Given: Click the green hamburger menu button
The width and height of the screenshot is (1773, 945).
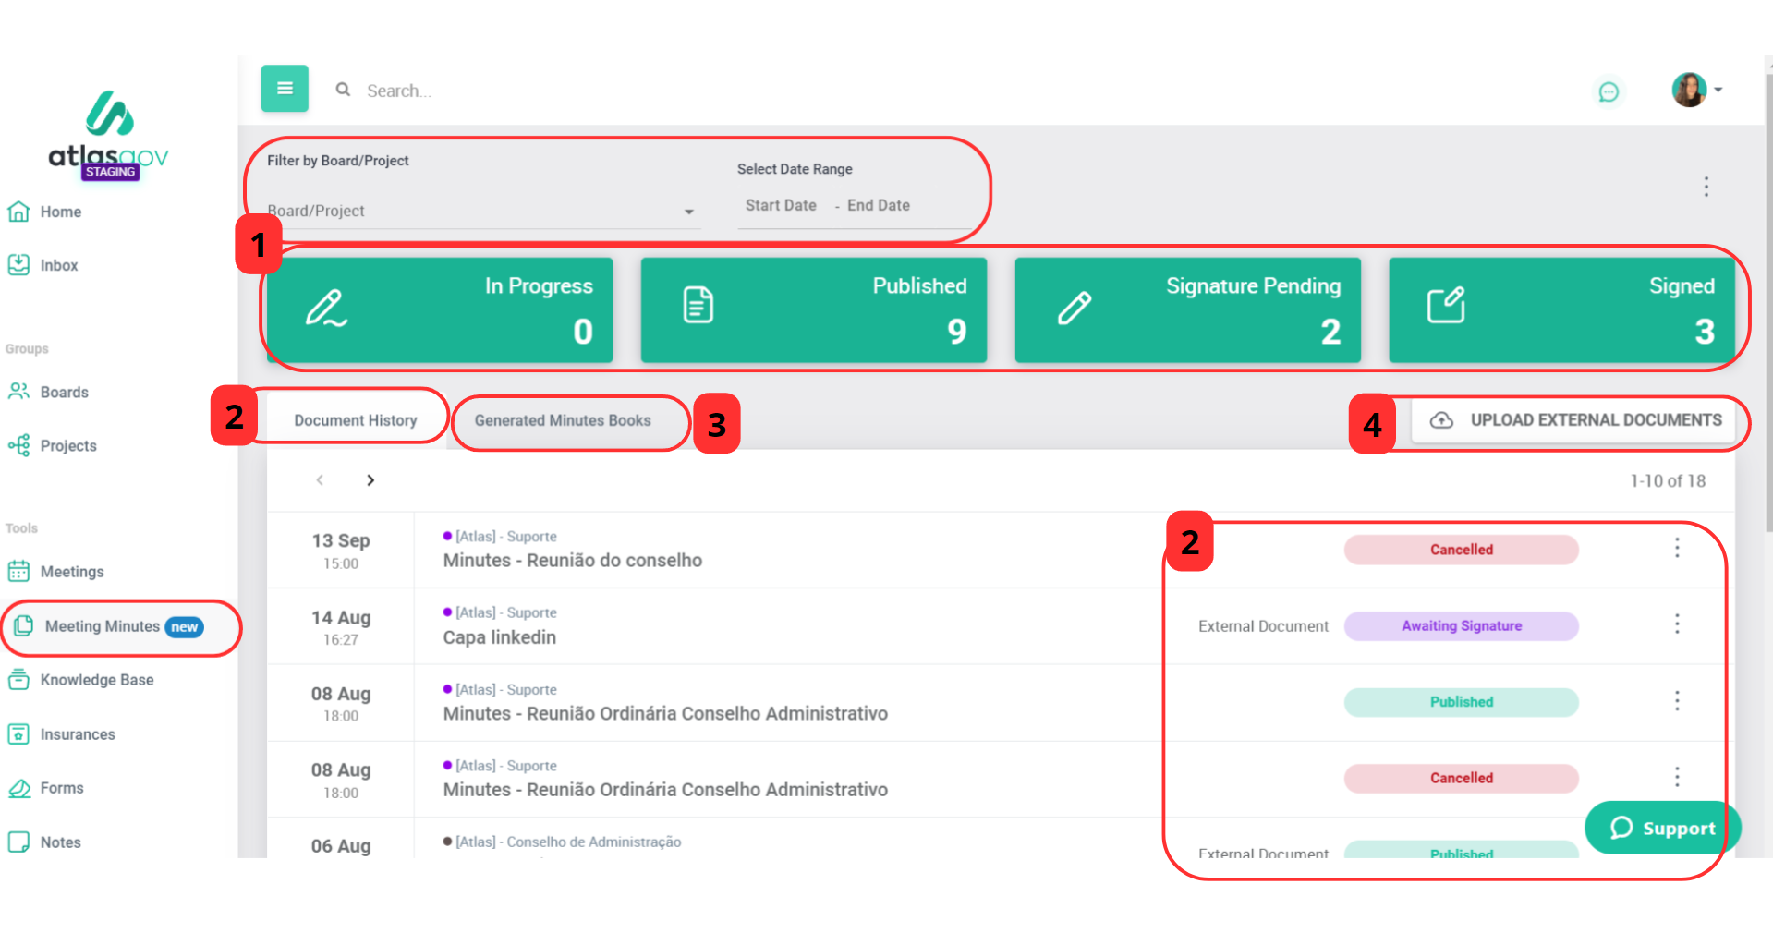Looking at the screenshot, I should pyautogui.click(x=285, y=89).
